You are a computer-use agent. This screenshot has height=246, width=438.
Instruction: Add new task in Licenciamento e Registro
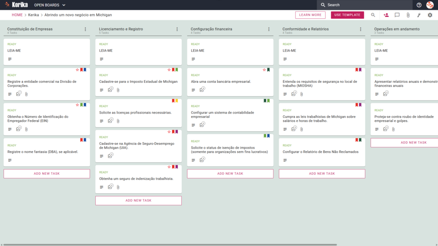tap(139, 201)
